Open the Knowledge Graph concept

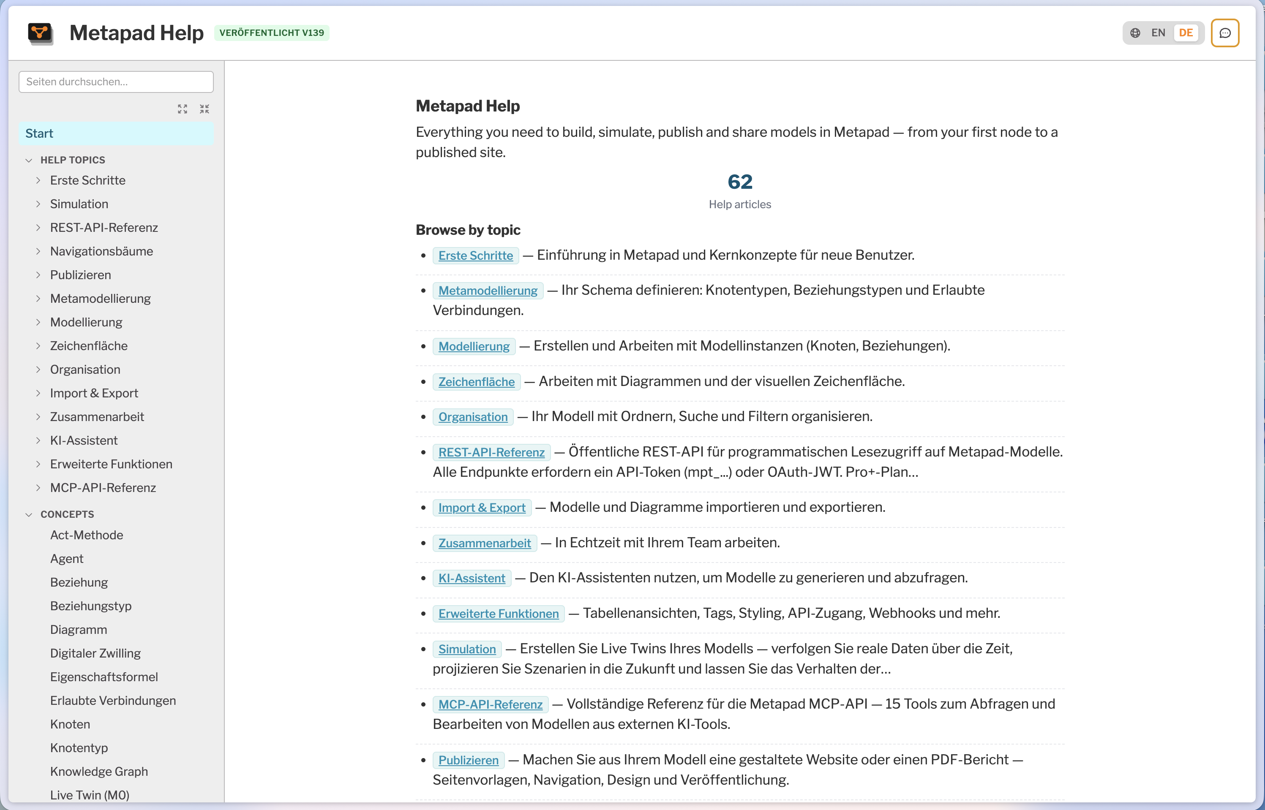99,772
